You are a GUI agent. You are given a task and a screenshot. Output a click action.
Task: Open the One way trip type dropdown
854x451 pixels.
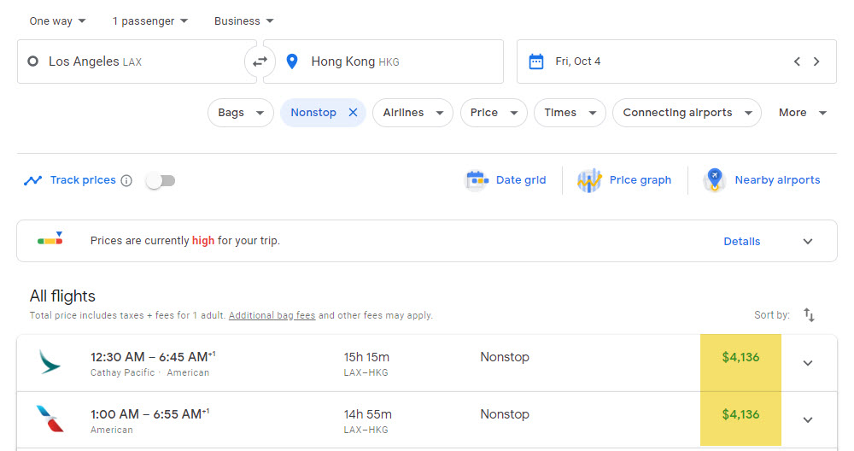tap(57, 21)
